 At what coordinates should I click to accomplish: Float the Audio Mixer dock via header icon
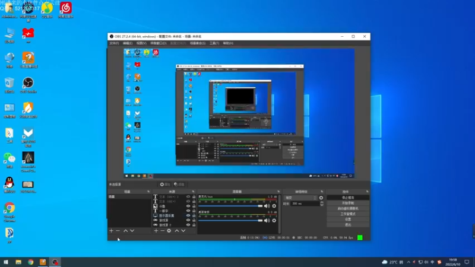coord(278,192)
